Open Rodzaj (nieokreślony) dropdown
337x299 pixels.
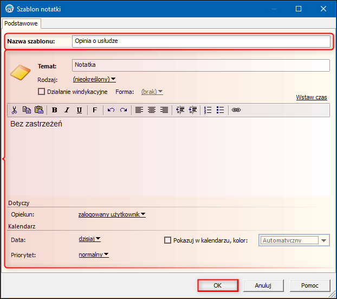point(94,79)
